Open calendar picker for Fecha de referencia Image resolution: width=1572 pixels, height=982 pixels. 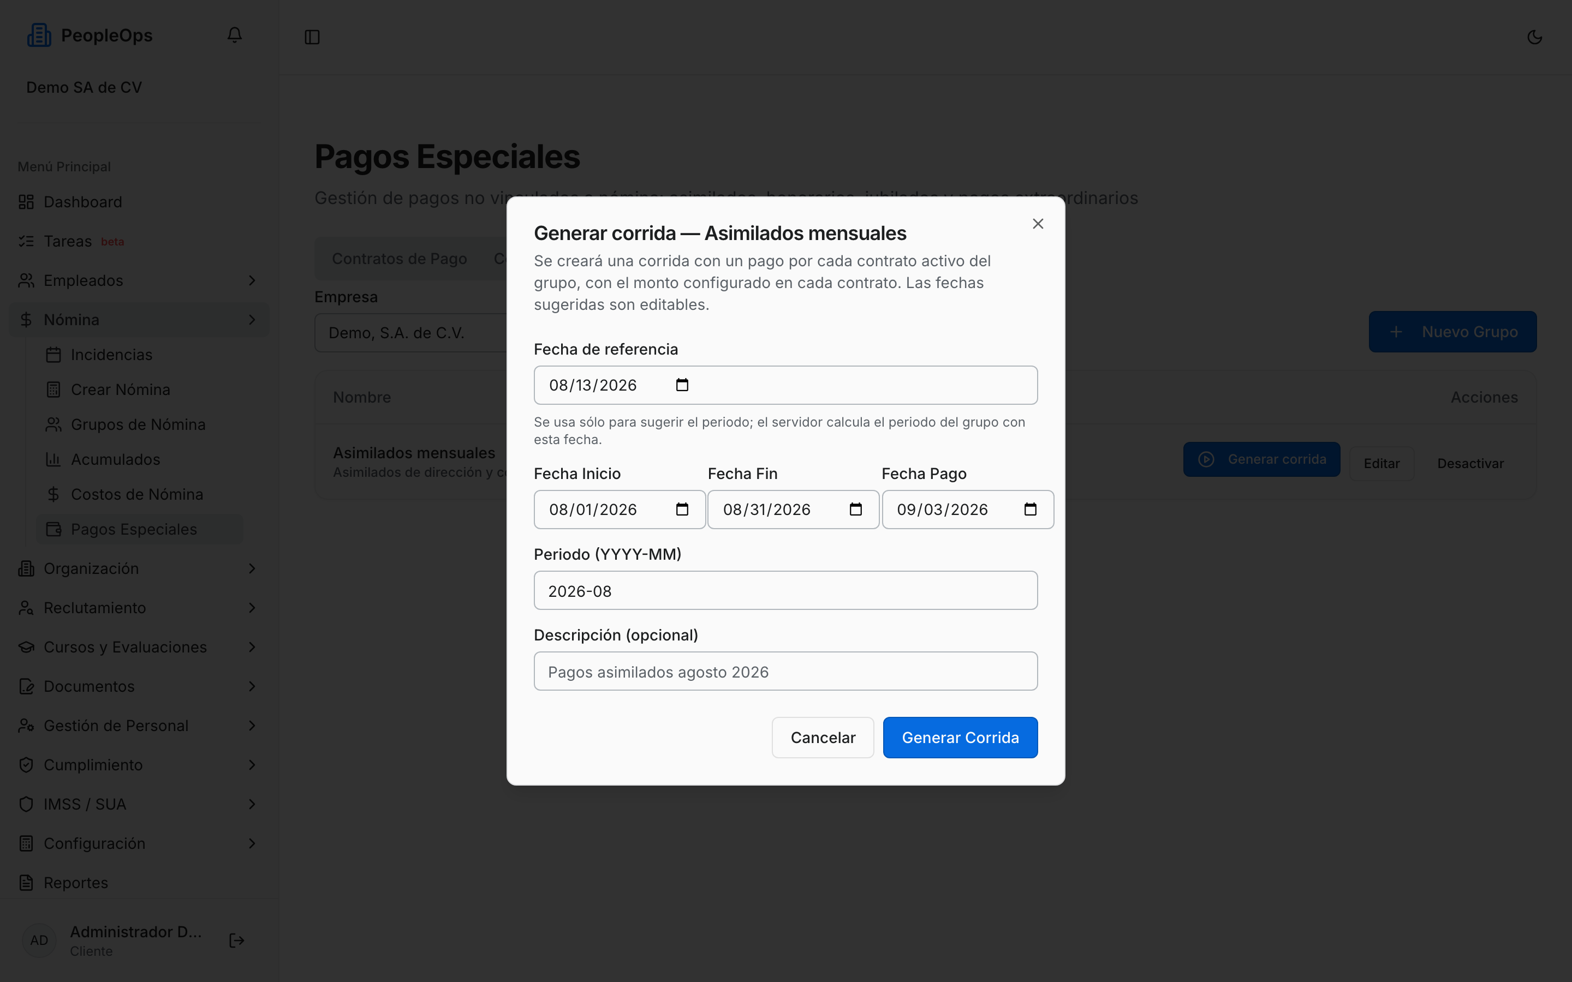coord(682,385)
